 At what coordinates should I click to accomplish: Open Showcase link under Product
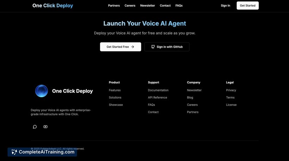tap(116, 105)
